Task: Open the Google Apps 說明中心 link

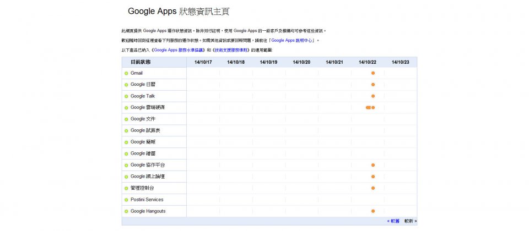Action: [293, 40]
